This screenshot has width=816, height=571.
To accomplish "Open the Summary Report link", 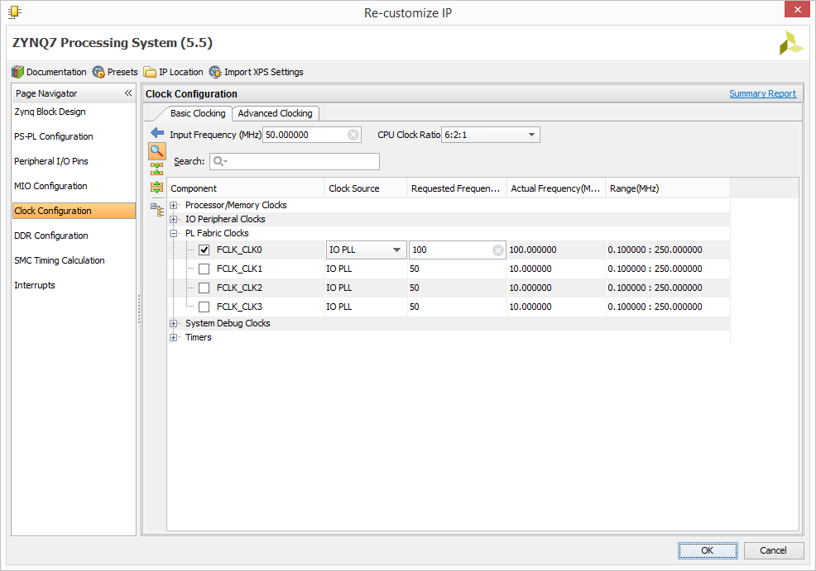I will click(762, 93).
